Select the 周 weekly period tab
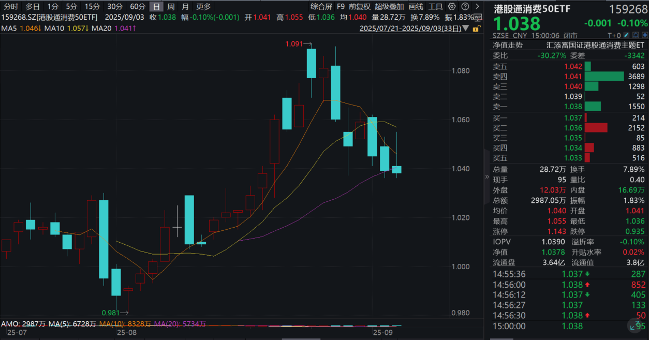The width and height of the screenshot is (649, 340). (x=171, y=7)
